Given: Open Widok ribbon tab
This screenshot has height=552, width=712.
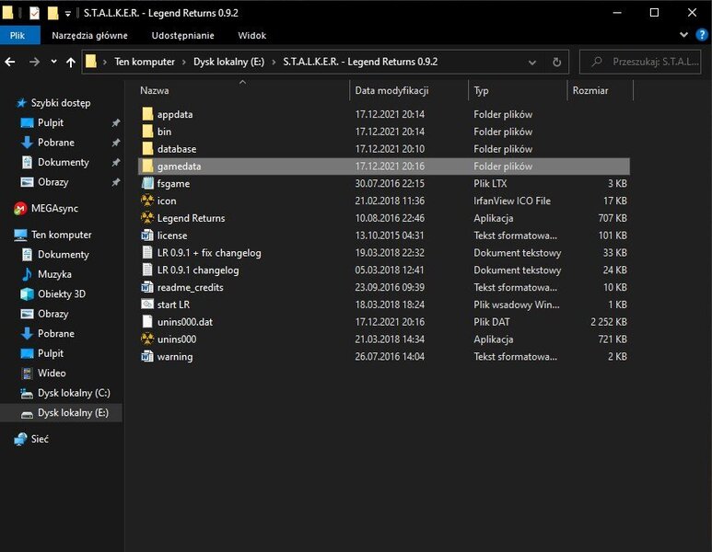Looking at the screenshot, I should (x=252, y=35).
